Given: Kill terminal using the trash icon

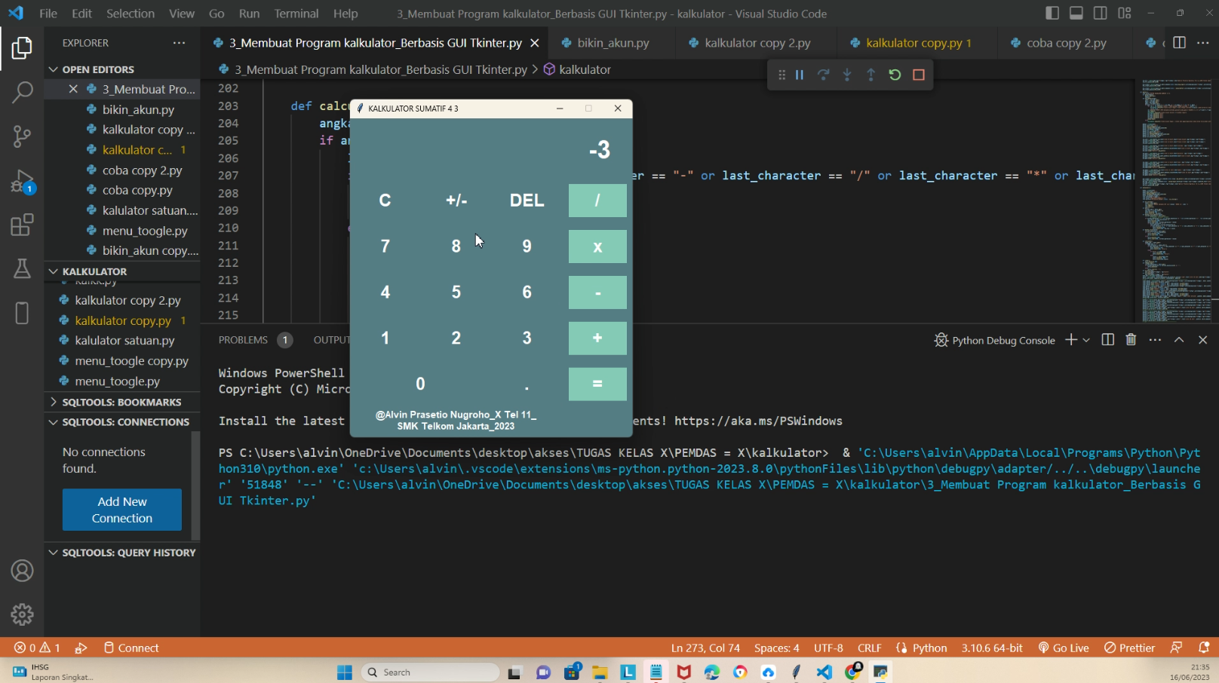Looking at the screenshot, I should pyautogui.click(x=1131, y=340).
